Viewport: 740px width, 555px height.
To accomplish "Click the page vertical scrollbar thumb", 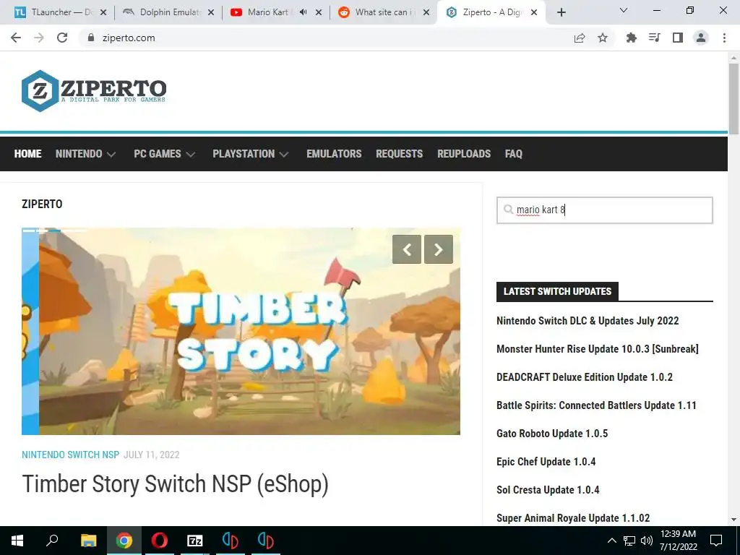I will coord(733,98).
